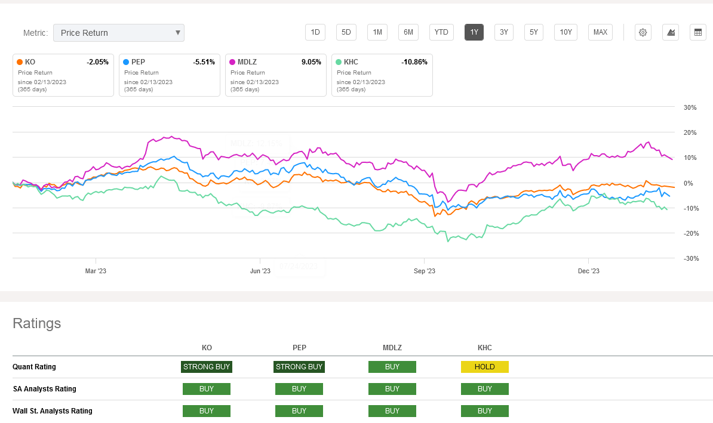This screenshot has height=423, width=713.
Task: Select the KHC ticker summary card
Action: point(382,75)
